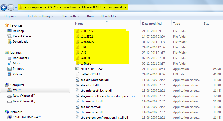Sort by the Date modified column header

(x=152, y=24)
